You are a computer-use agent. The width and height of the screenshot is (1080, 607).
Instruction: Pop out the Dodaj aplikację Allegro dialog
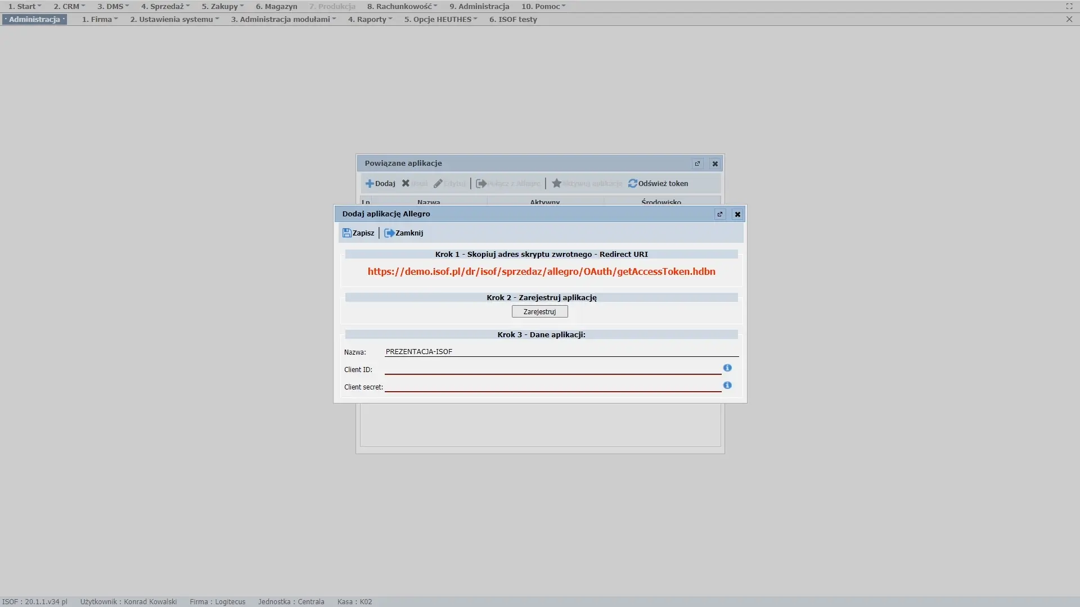pyautogui.click(x=719, y=214)
